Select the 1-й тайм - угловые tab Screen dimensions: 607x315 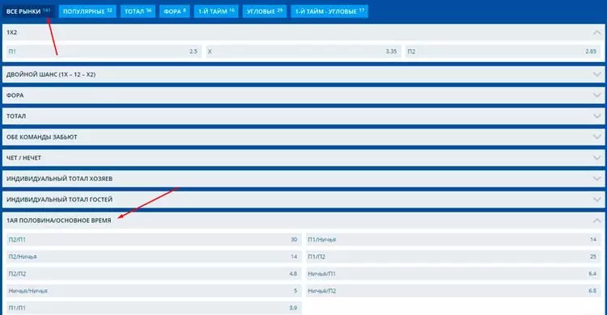[329, 11]
